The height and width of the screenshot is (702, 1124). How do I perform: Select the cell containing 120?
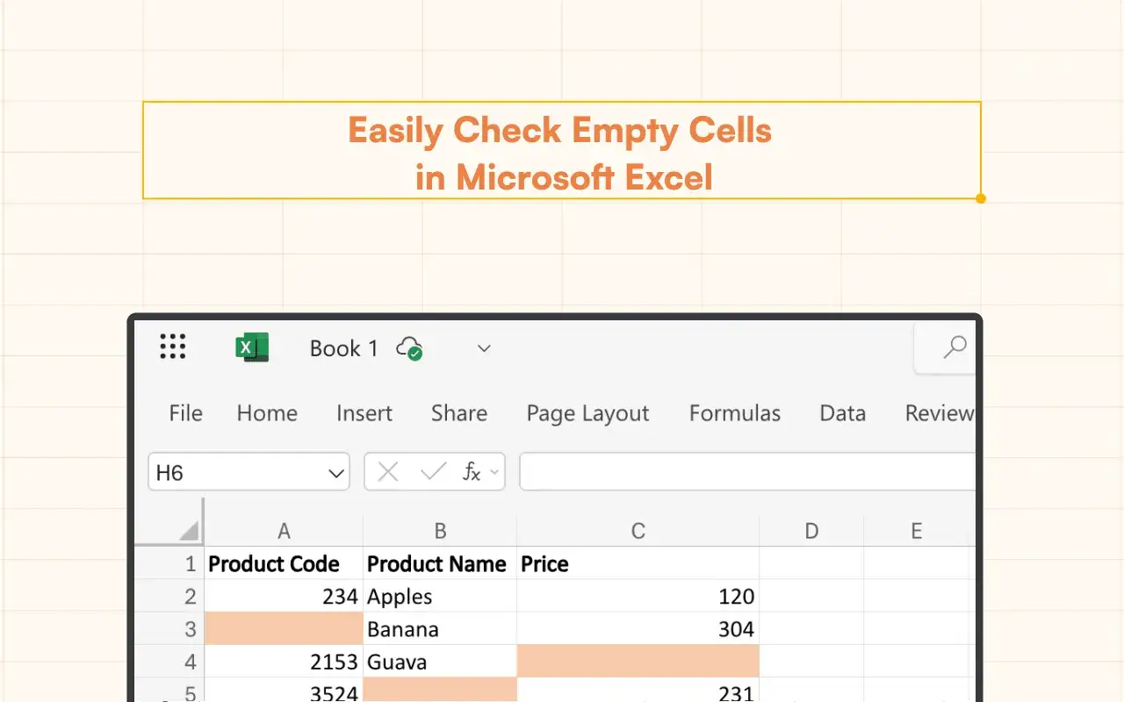(x=638, y=596)
